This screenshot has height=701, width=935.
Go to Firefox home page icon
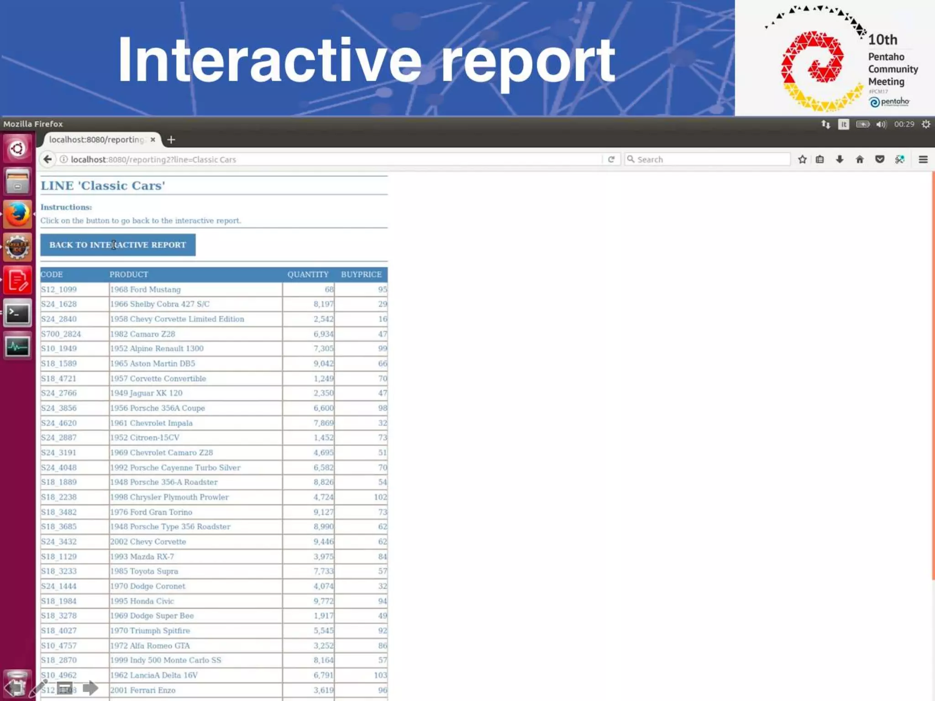point(860,159)
